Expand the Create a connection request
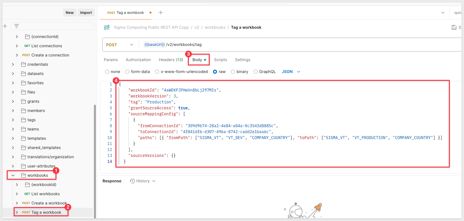Viewport: 464px width, 221px height. [17, 55]
